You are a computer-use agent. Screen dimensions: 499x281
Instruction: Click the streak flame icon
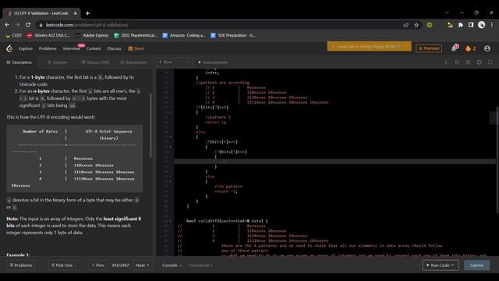point(468,48)
